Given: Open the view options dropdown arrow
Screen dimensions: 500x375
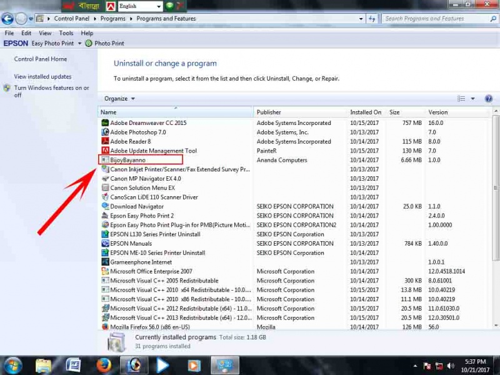Looking at the screenshot, I should tap(473, 99).
